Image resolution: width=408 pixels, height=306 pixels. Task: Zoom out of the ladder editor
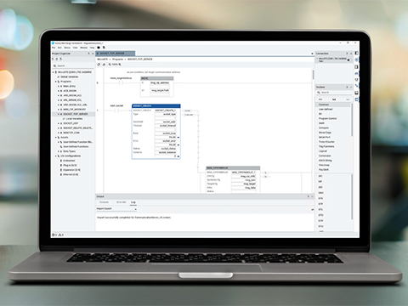(x=110, y=65)
